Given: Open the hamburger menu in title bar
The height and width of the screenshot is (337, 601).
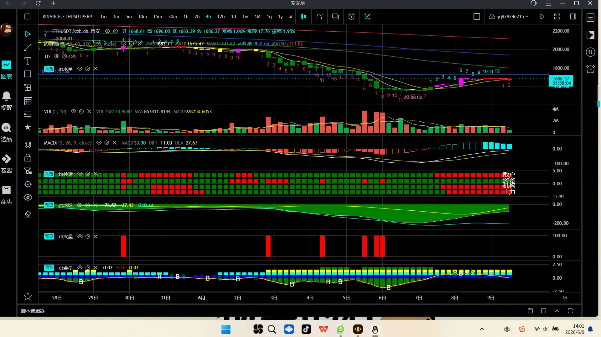Looking at the screenshot, I should tap(548, 3).
